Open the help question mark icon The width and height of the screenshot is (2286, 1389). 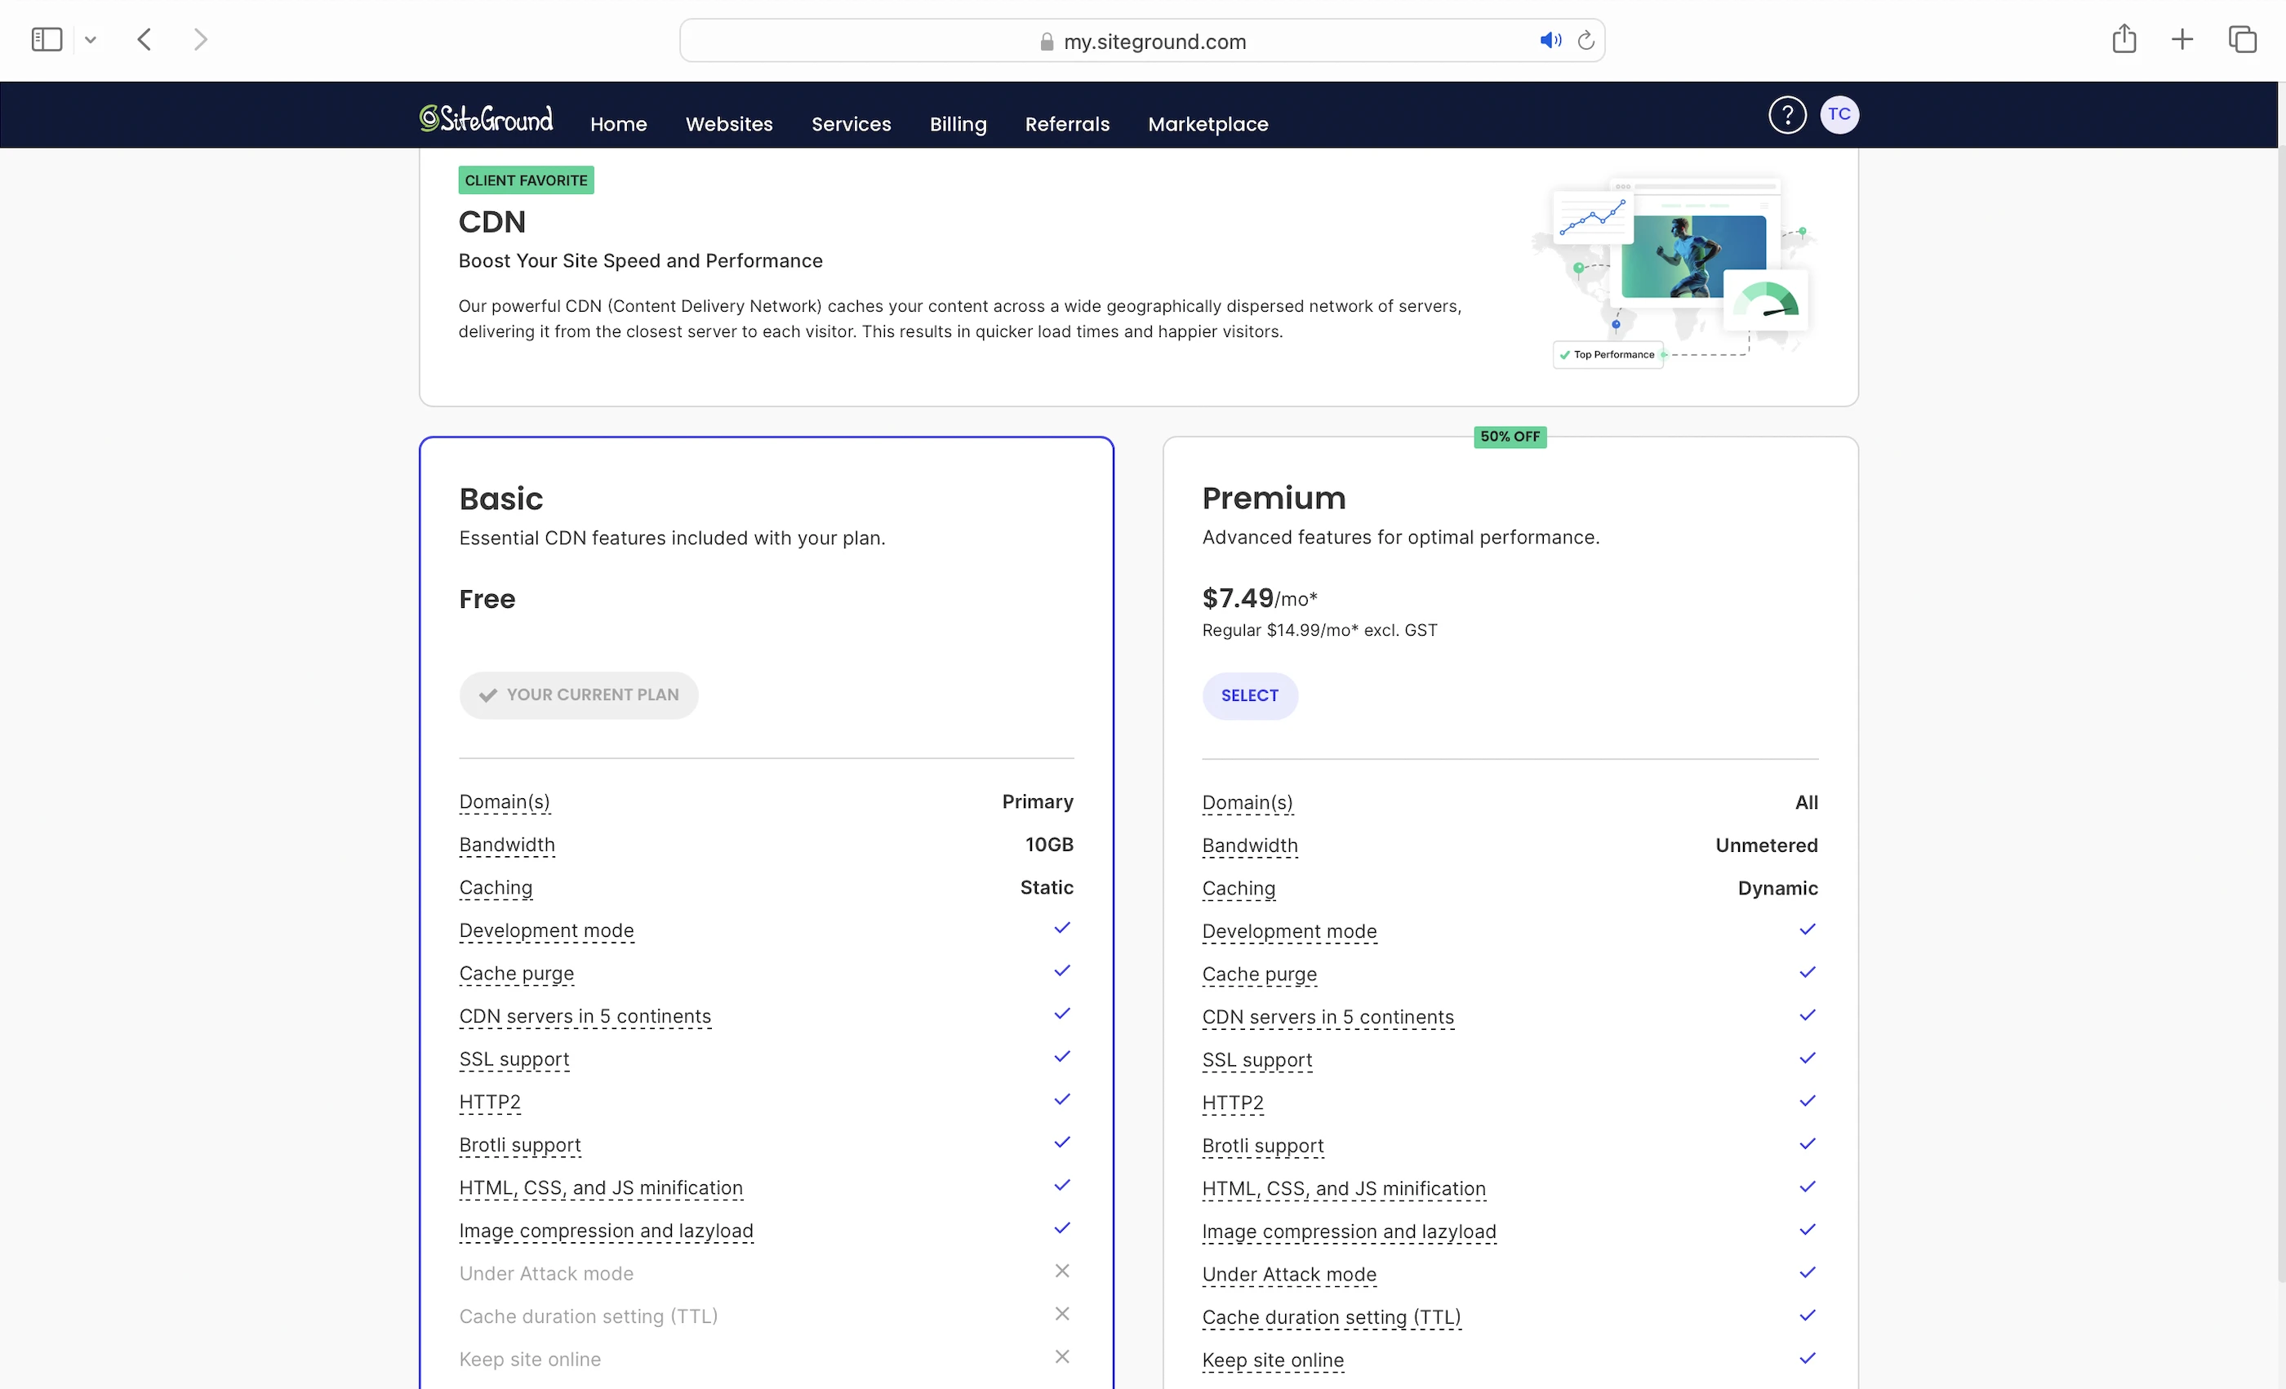coord(1787,115)
